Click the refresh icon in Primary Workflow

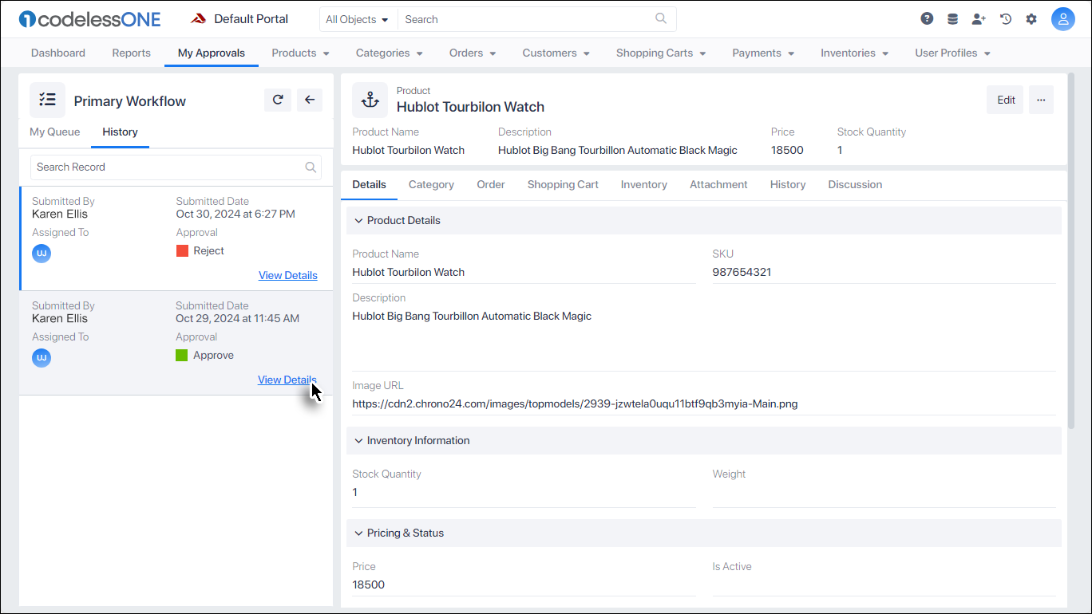click(278, 100)
